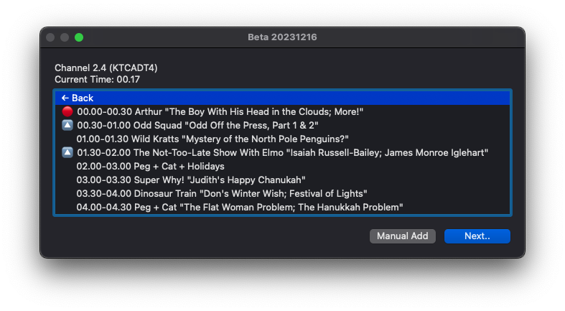
Task: Select the 02.00-03.00 Peg + Cat + Holidays listing
Action: 283,167
